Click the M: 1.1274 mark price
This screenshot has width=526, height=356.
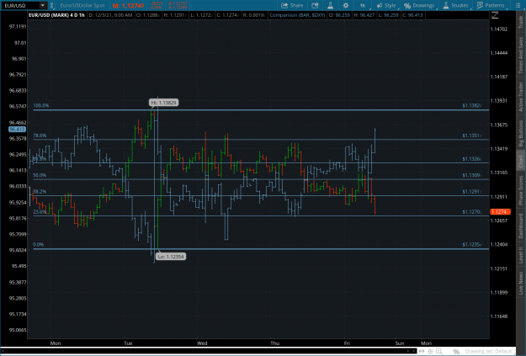pyautogui.click(x=128, y=5)
